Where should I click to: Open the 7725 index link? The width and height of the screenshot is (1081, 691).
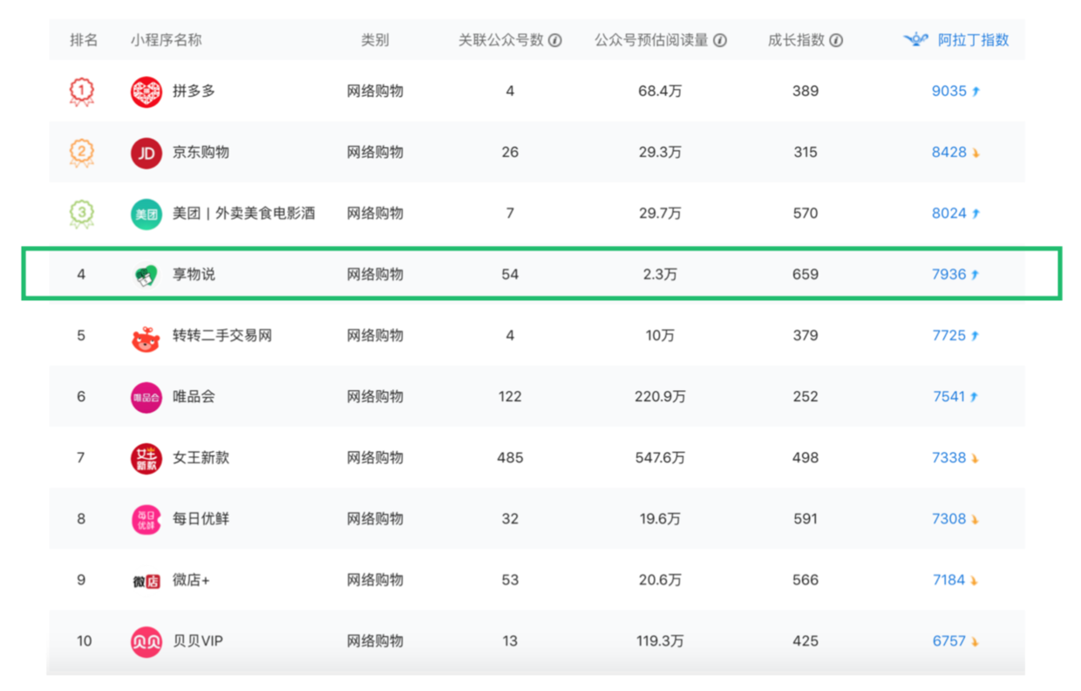point(948,335)
